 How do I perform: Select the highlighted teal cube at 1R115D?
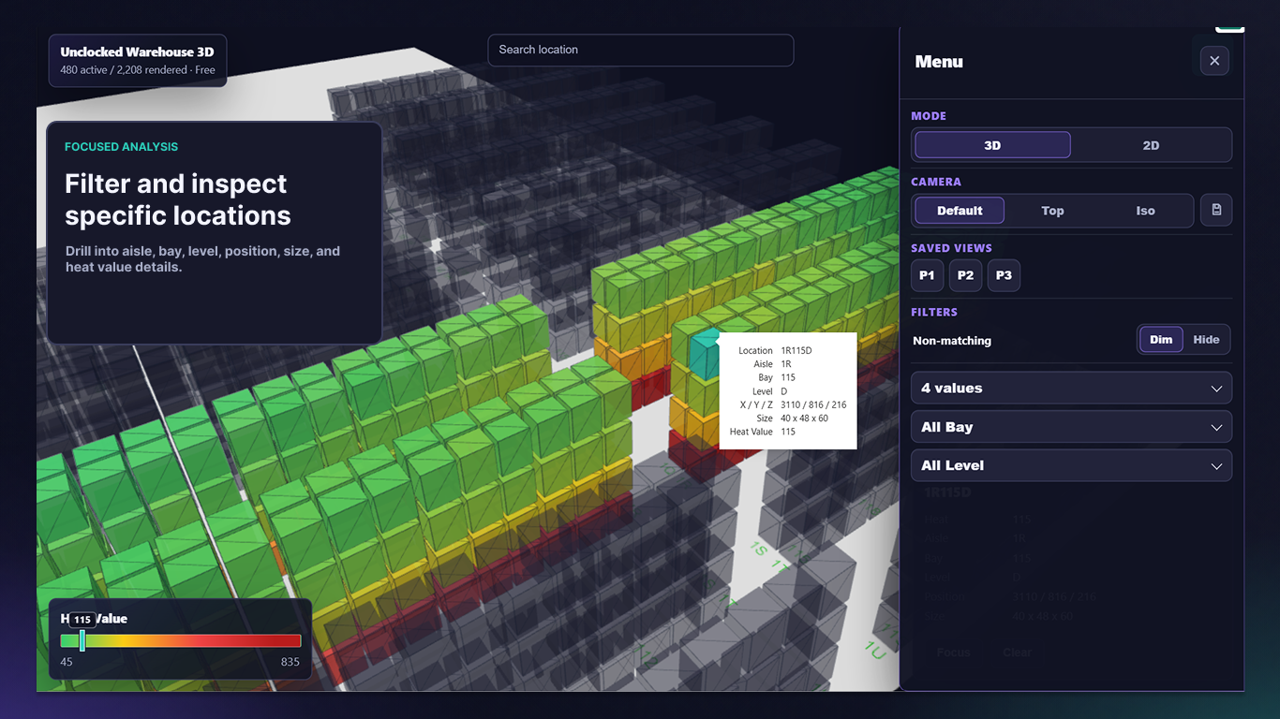[703, 354]
